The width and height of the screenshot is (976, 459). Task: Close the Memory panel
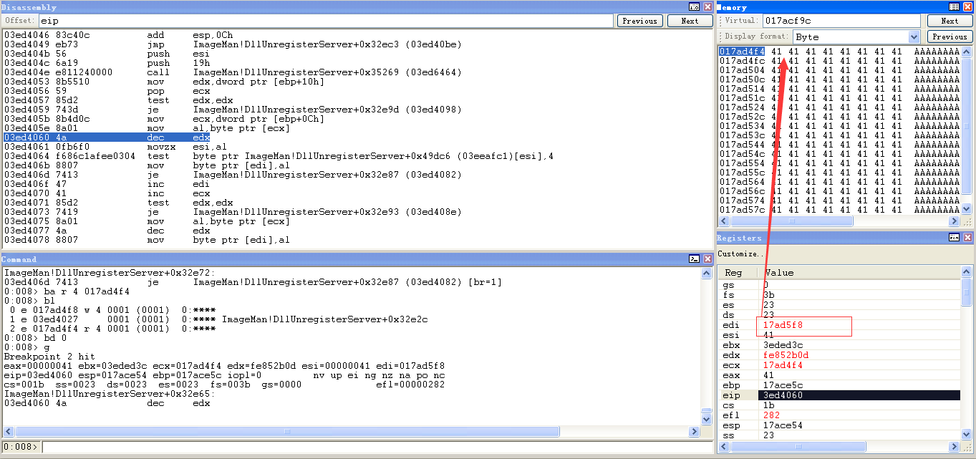point(967,7)
